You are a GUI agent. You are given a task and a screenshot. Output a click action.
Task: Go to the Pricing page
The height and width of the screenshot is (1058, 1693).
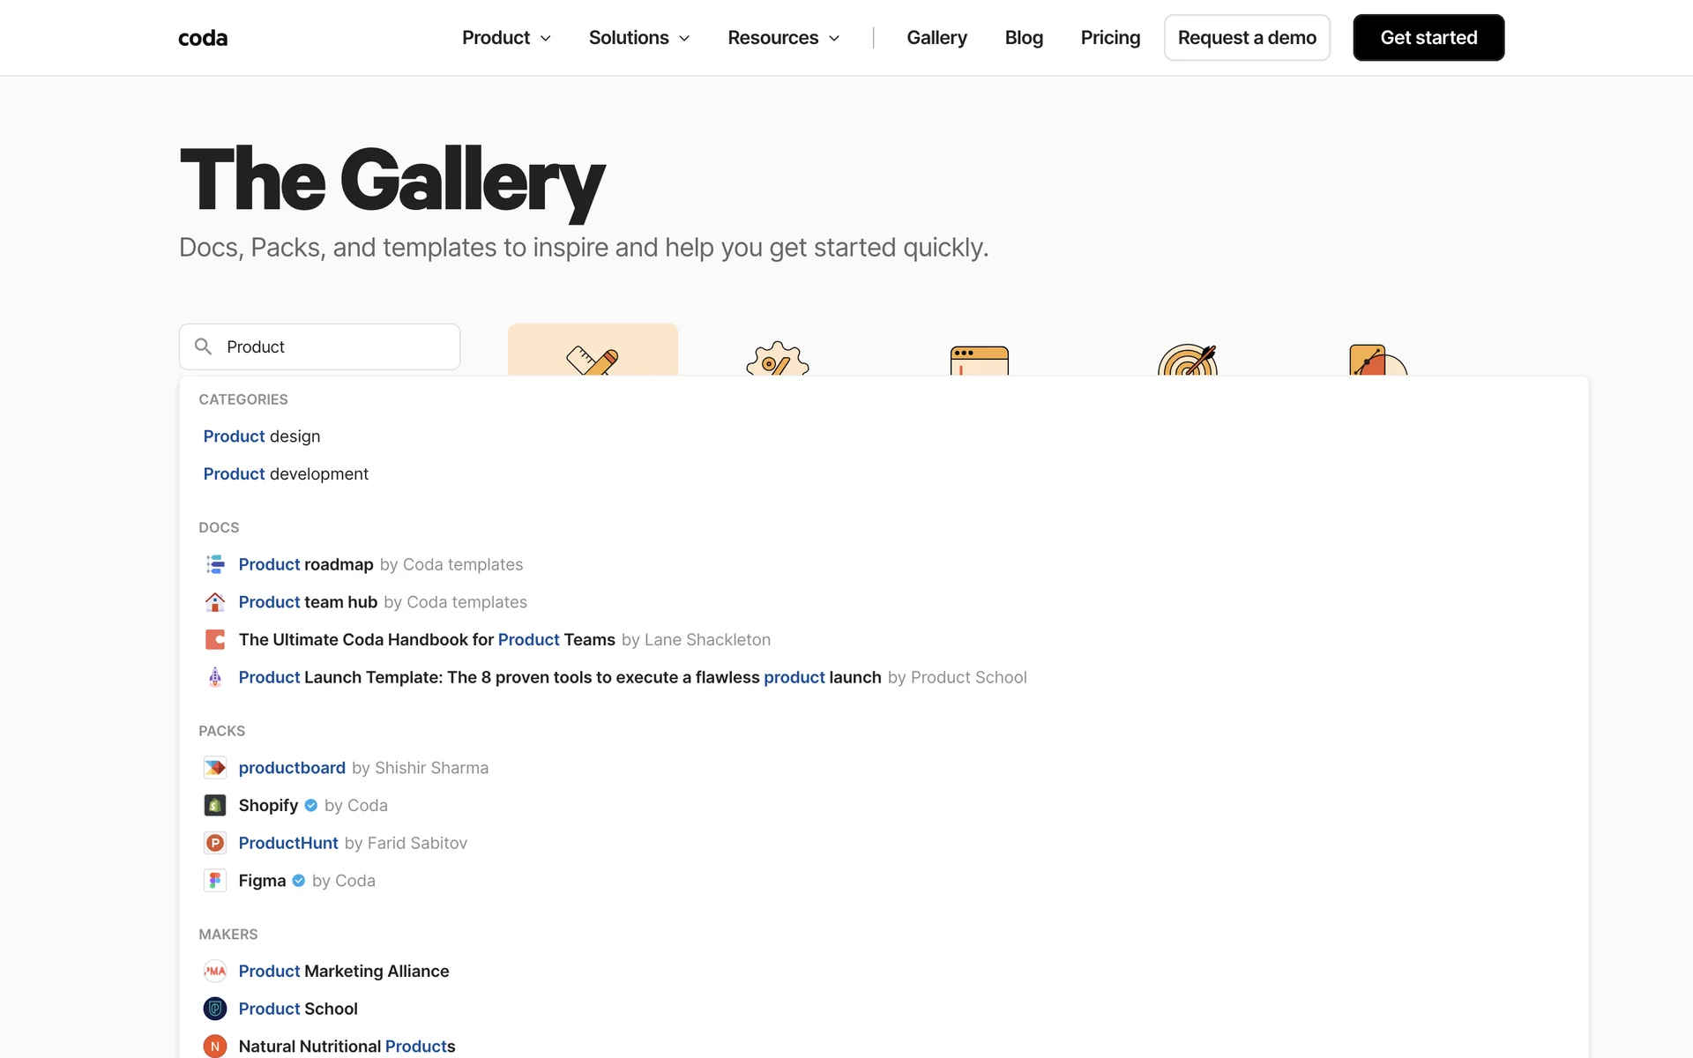tap(1110, 38)
